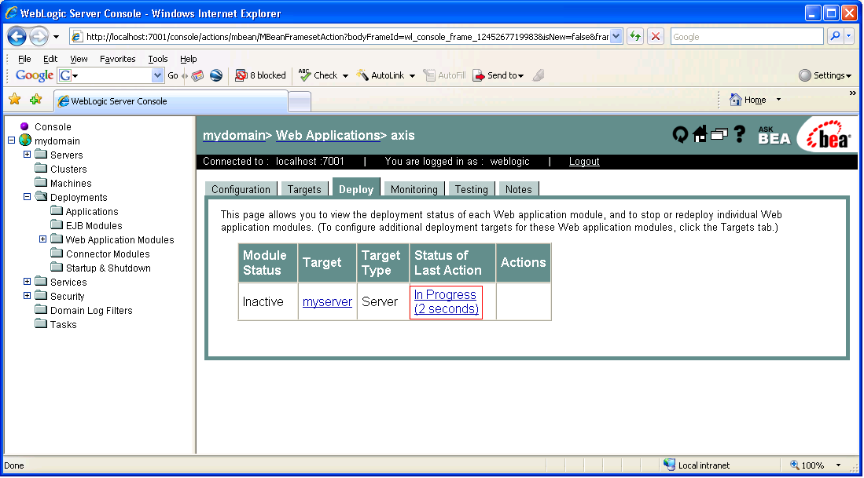Collapse the mydomain tree node

pos(11,140)
